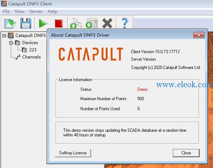Click the Close button in About dialog
The width and height of the screenshot is (213, 168).
[x=186, y=153]
